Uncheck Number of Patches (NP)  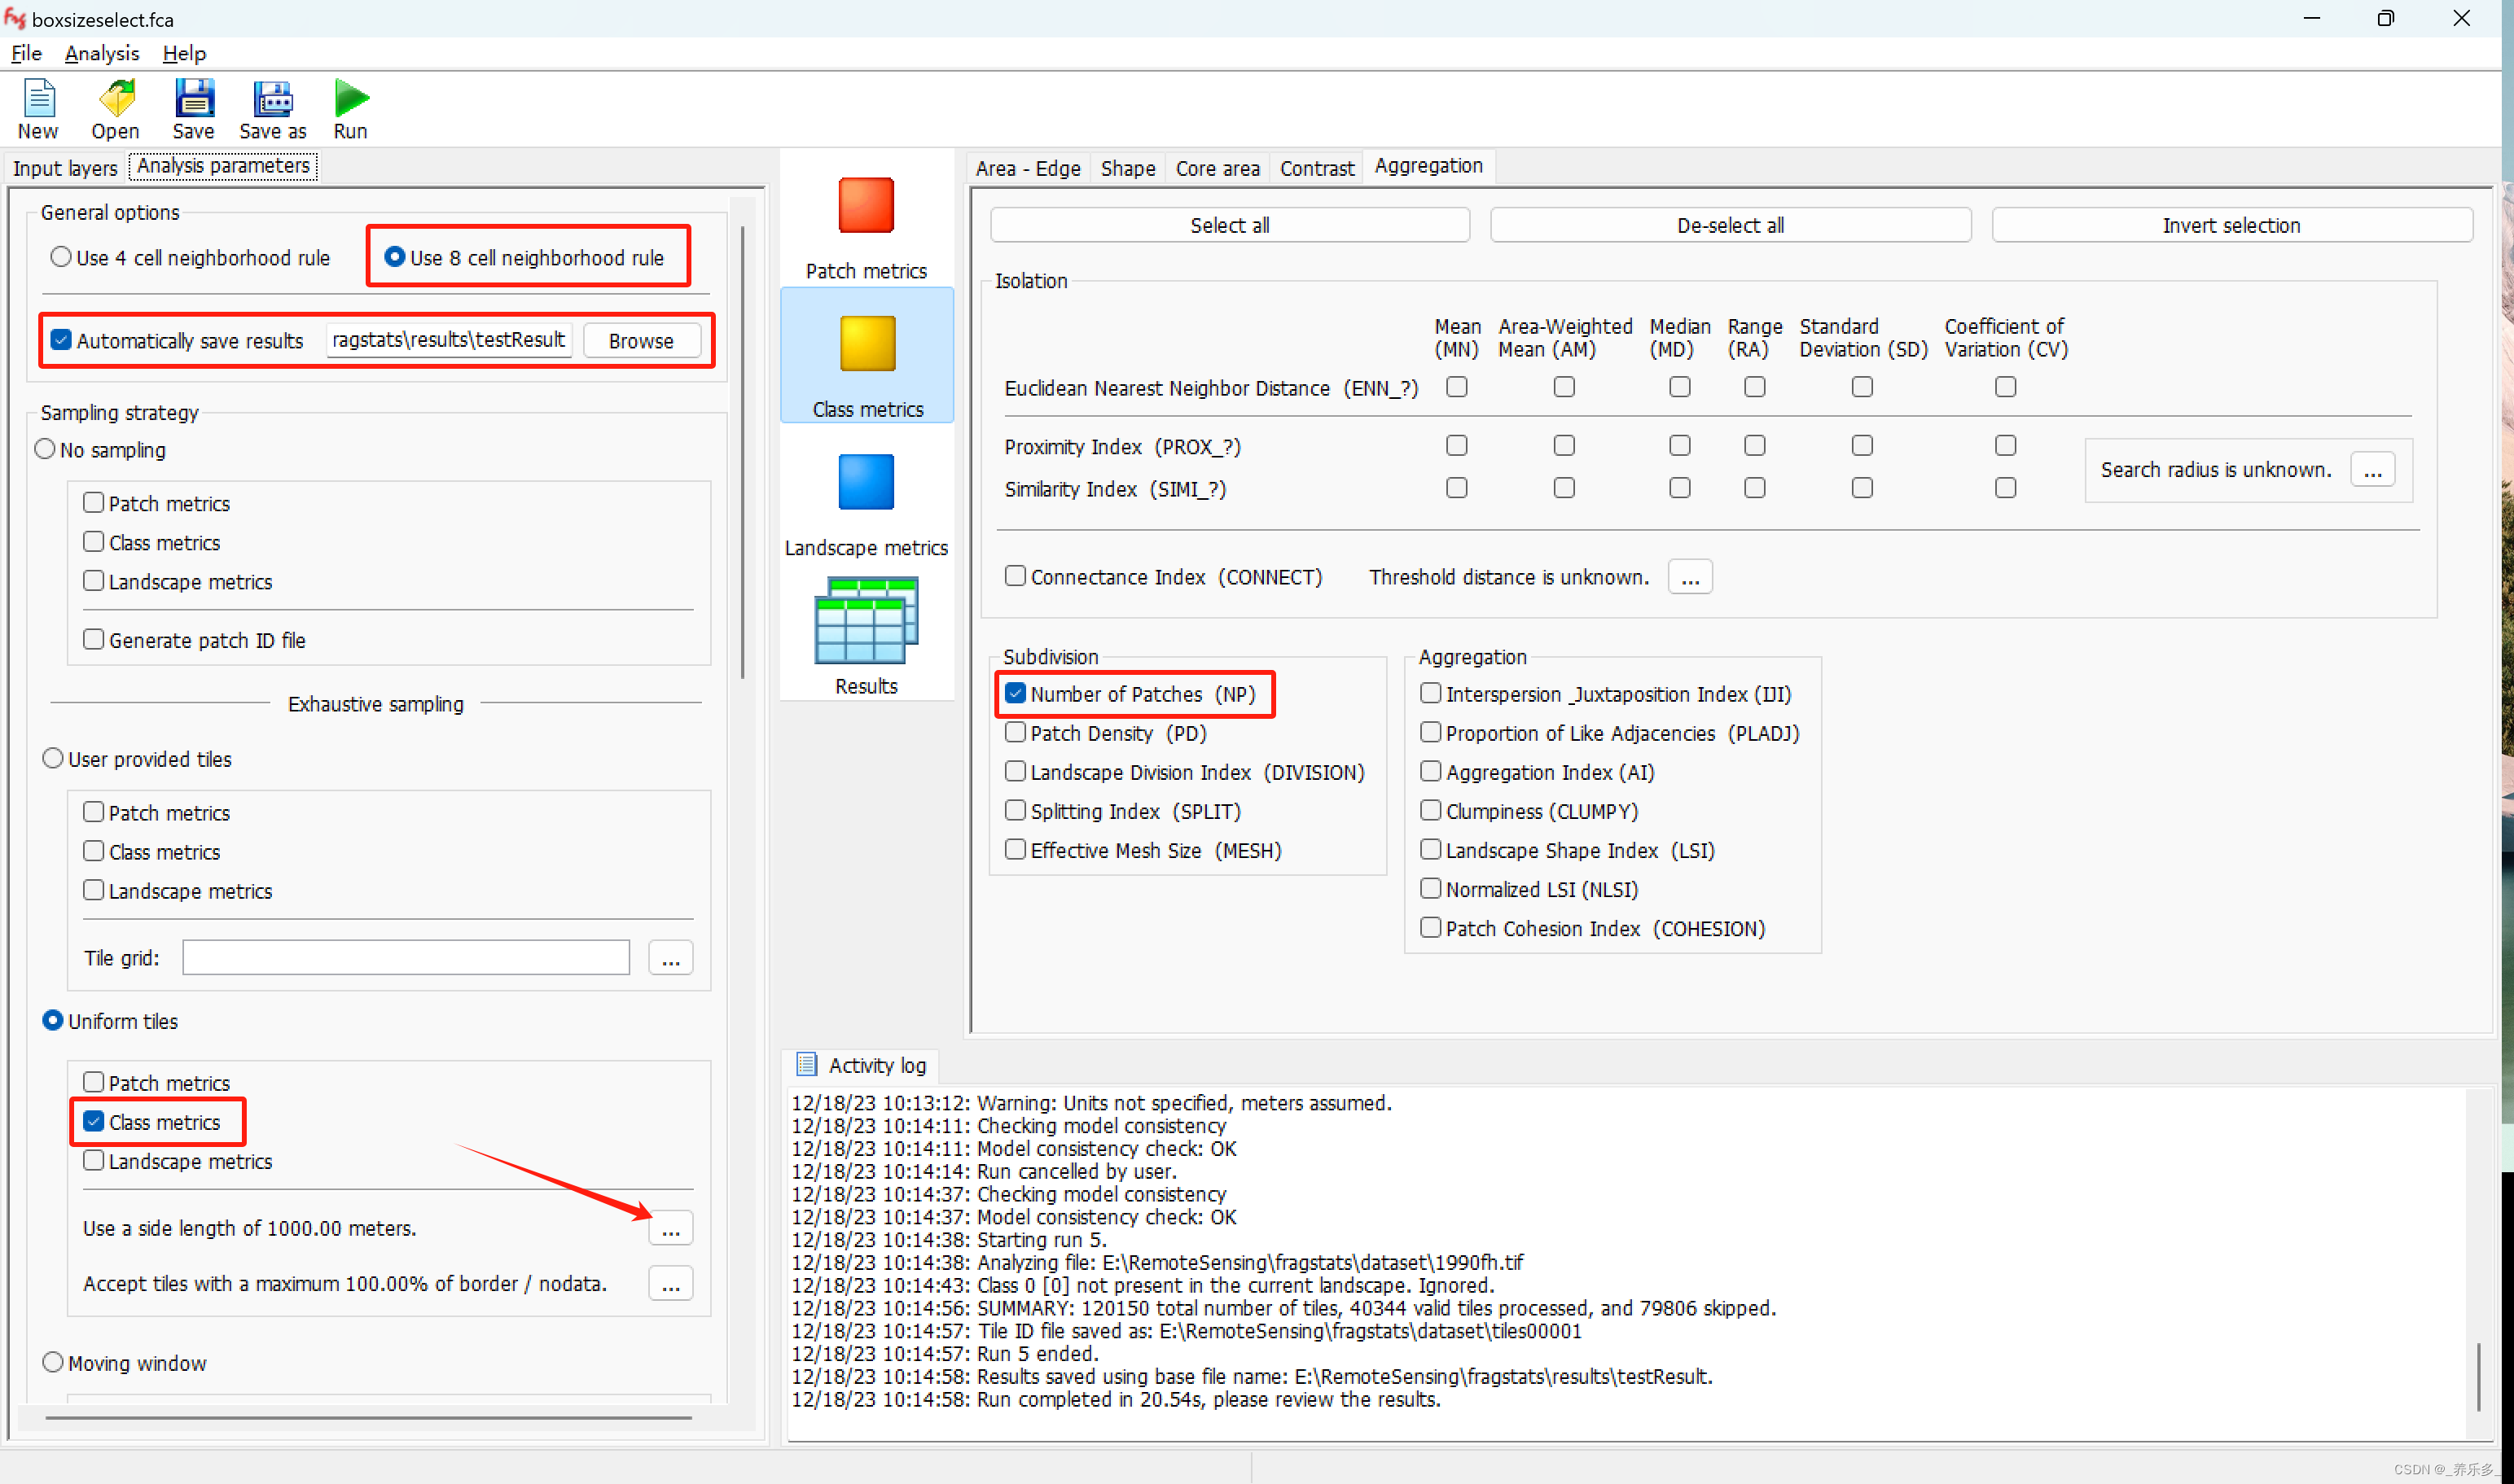click(x=1016, y=694)
